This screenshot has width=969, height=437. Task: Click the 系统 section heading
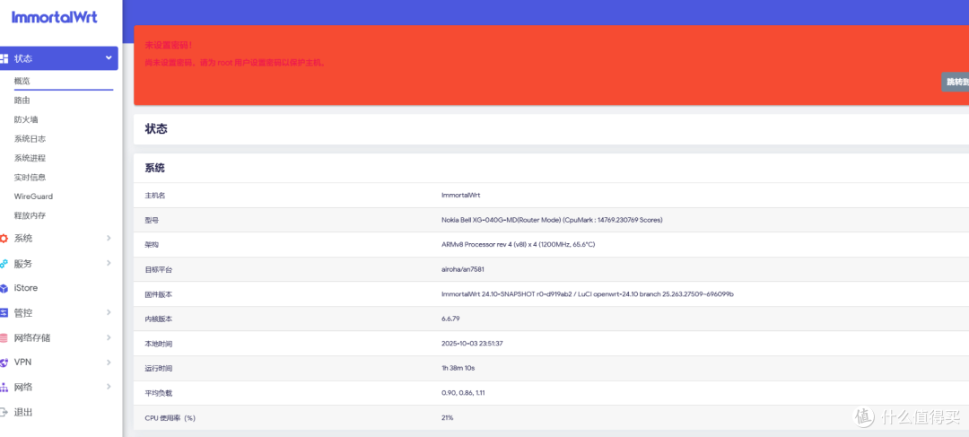(154, 168)
